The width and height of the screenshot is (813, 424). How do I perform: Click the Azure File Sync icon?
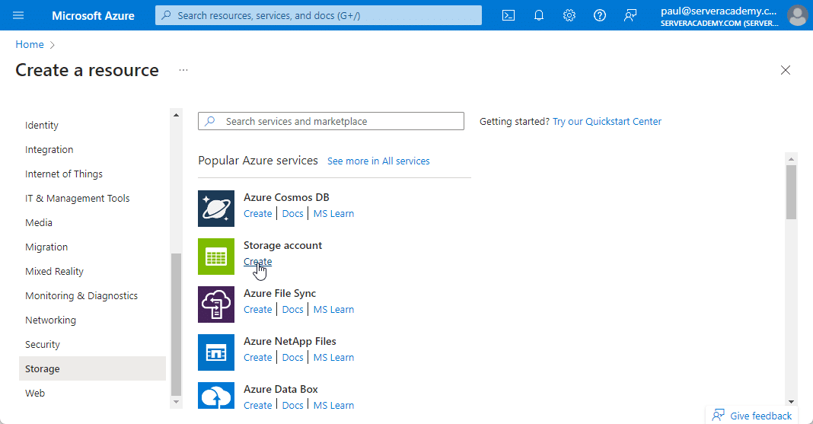[216, 304]
